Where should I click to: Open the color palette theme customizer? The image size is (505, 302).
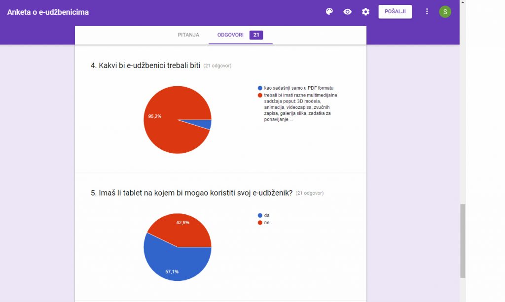tap(329, 12)
